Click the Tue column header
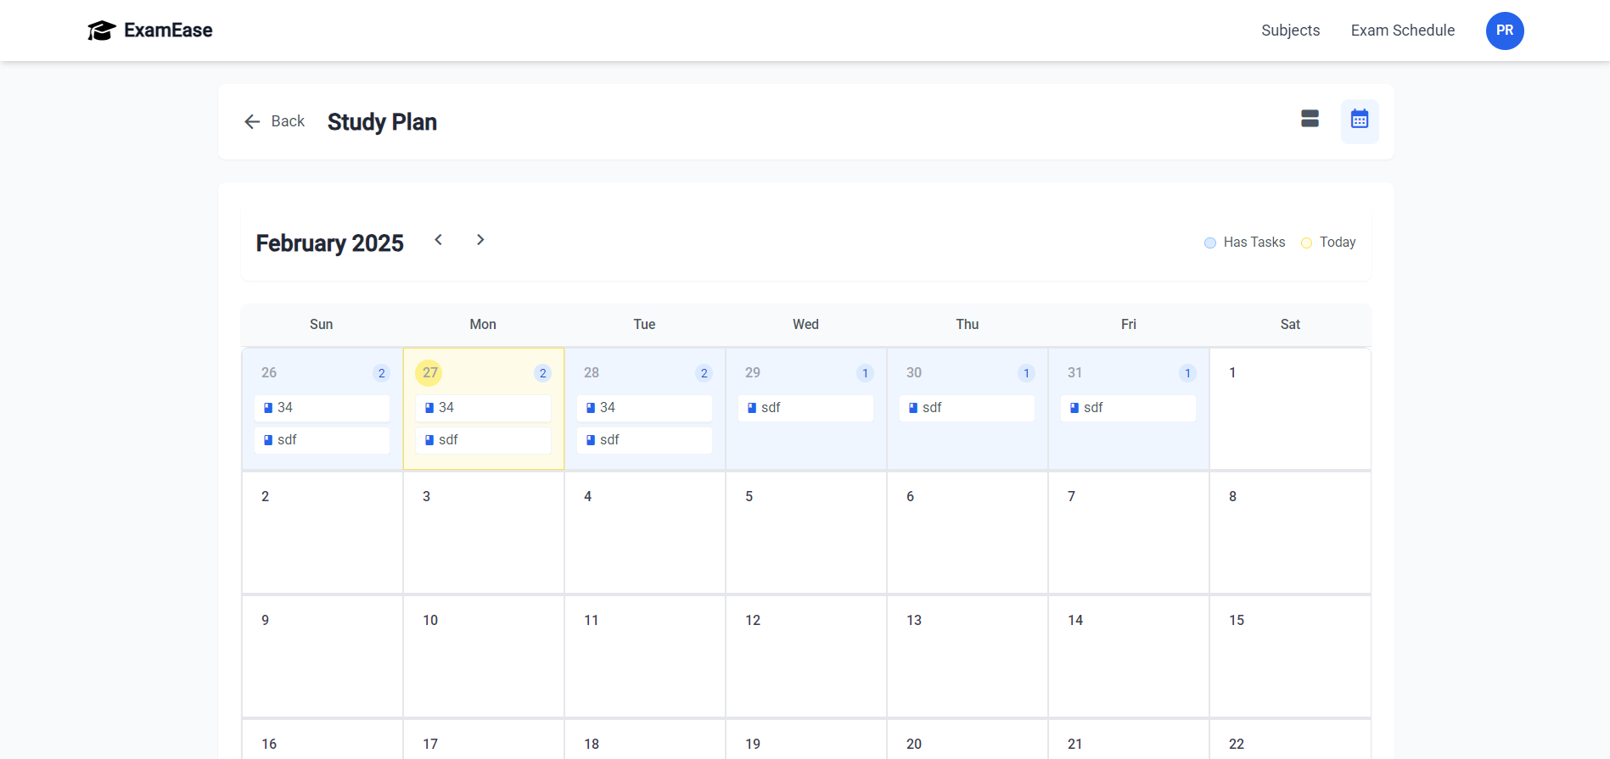The image size is (1610, 759). (x=644, y=325)
